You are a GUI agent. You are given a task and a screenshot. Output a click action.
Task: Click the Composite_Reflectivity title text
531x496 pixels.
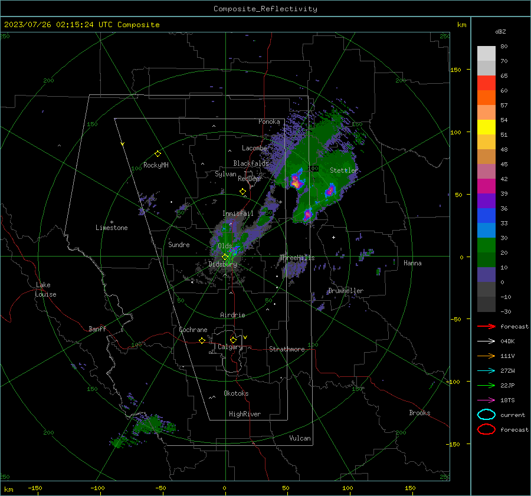tap(265, 9)
